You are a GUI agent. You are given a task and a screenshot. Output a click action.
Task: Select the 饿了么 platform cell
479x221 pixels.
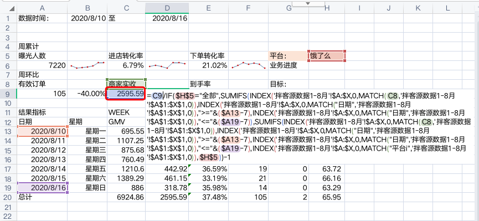click(x=327, y=56)
